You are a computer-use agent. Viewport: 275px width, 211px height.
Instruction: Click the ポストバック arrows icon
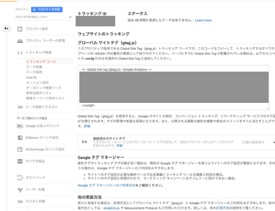20,178
